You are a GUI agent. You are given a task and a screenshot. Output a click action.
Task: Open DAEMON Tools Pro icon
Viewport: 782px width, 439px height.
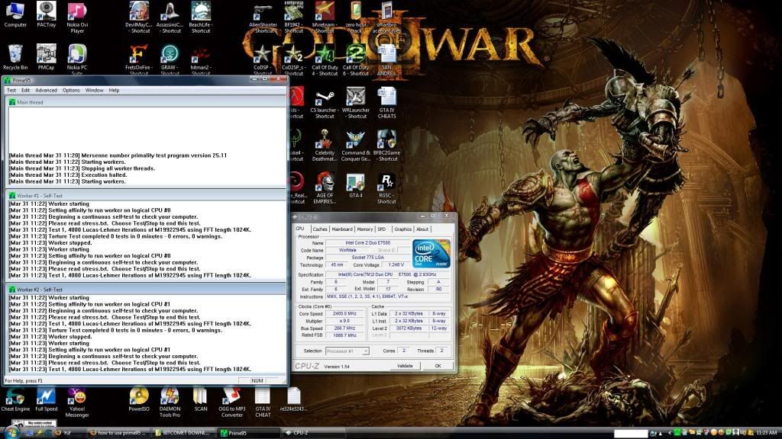click(170, 402)
